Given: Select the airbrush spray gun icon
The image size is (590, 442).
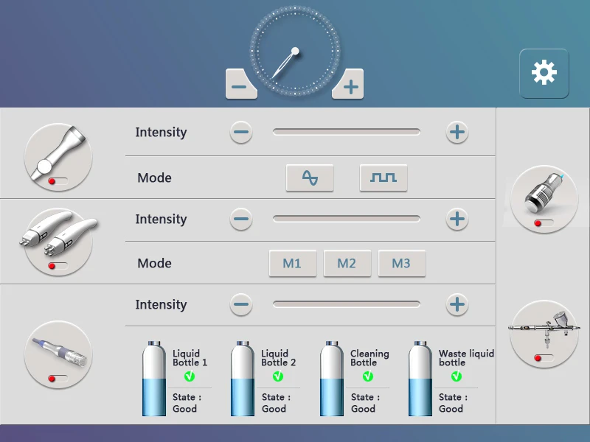Looking at the screenshot, I should coord(545,334).
